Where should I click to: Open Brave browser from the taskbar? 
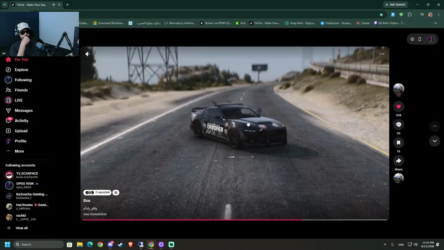pyautogui.click(x=130, y=244)
